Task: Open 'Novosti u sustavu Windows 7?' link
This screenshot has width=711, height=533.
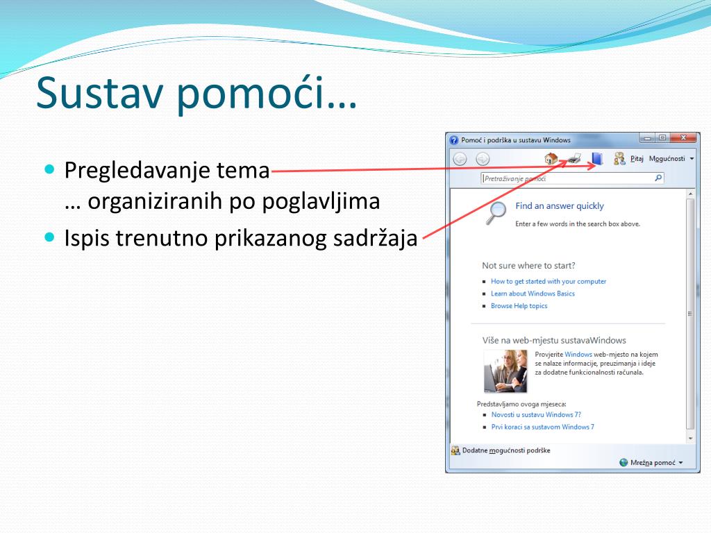Action: pos(536,415)
